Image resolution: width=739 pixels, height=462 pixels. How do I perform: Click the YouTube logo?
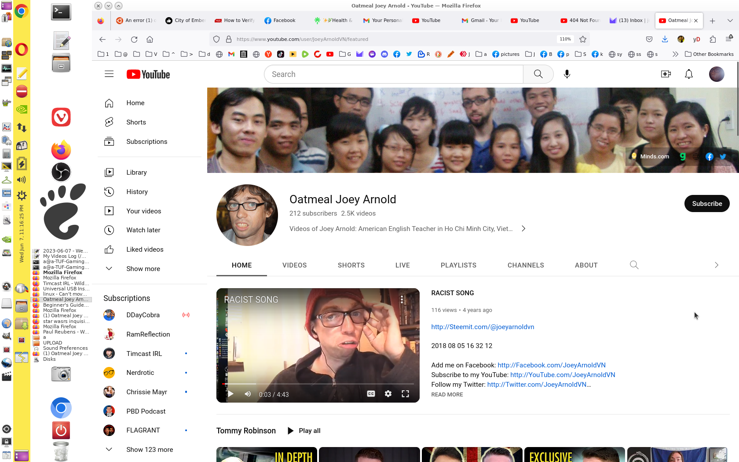[x=148, y=74]
